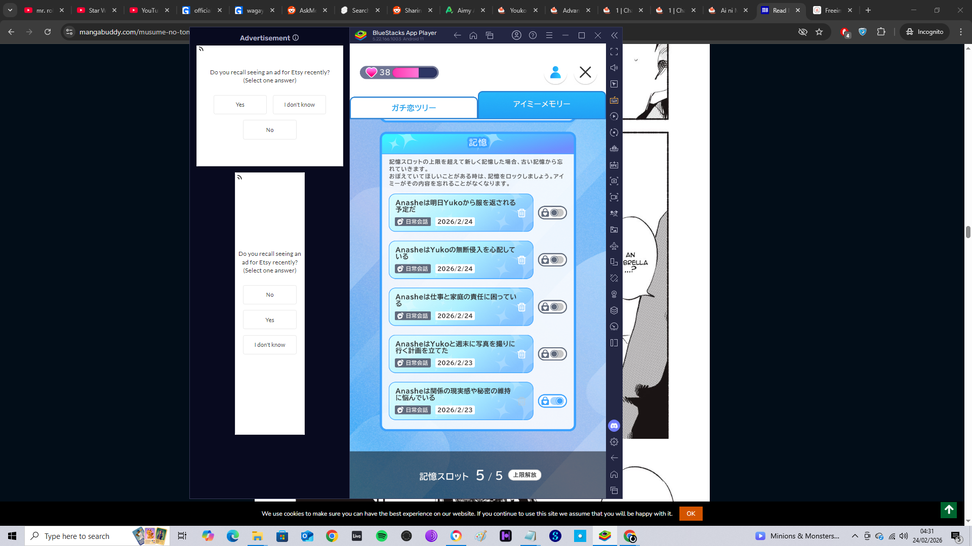This screenshot has height=546, width=972.
Task: Unlock the relationship-secret memory lock toggle
Action: click(x=552, y=401)
